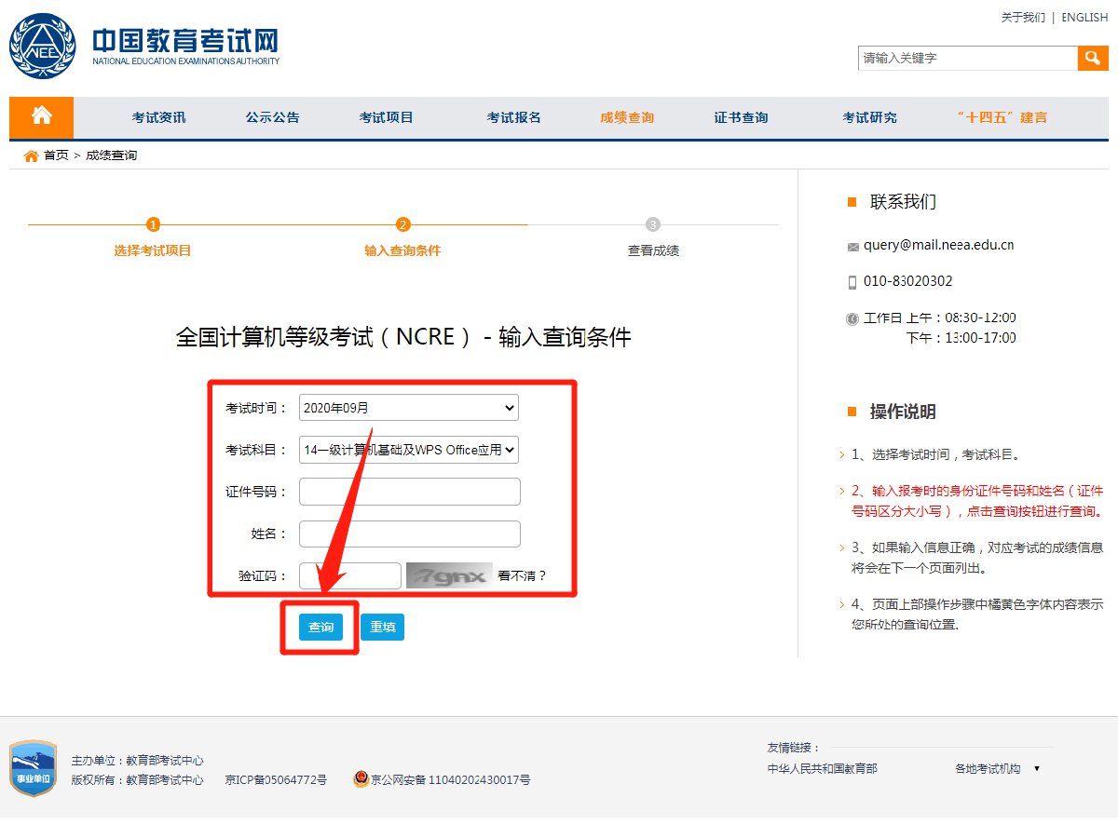Click the CAPTCHA verification code image
The height and width of the screenshot is (838, 1118).
pyautogui.click(x=448, y=575)
